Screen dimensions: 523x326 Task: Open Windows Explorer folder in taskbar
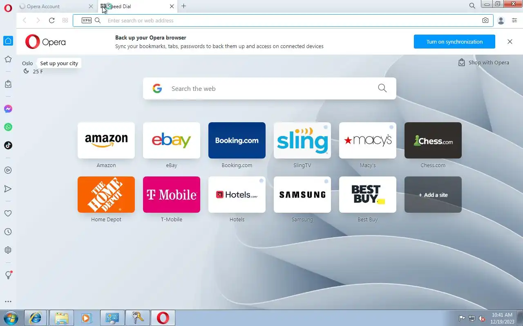pos(61,318)
